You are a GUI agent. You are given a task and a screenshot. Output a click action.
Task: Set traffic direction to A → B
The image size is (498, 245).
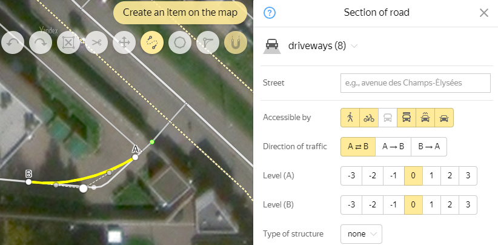coord(393,147)
